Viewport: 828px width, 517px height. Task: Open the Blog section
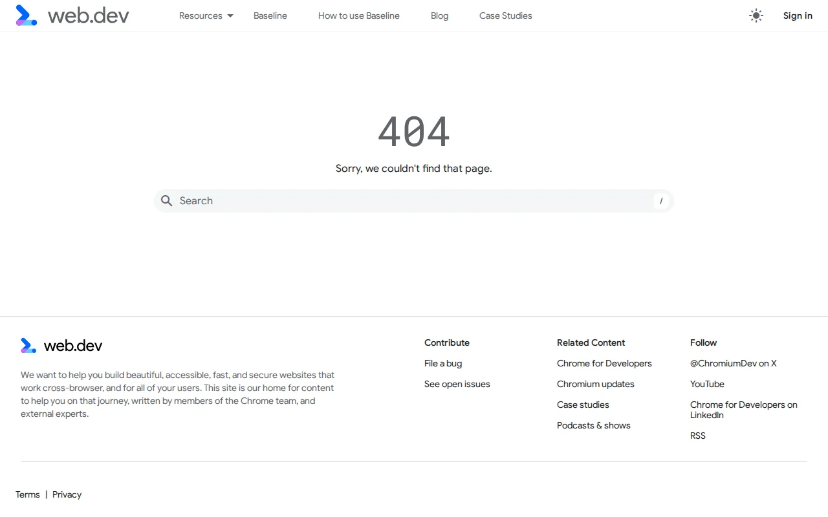(439, 16)
